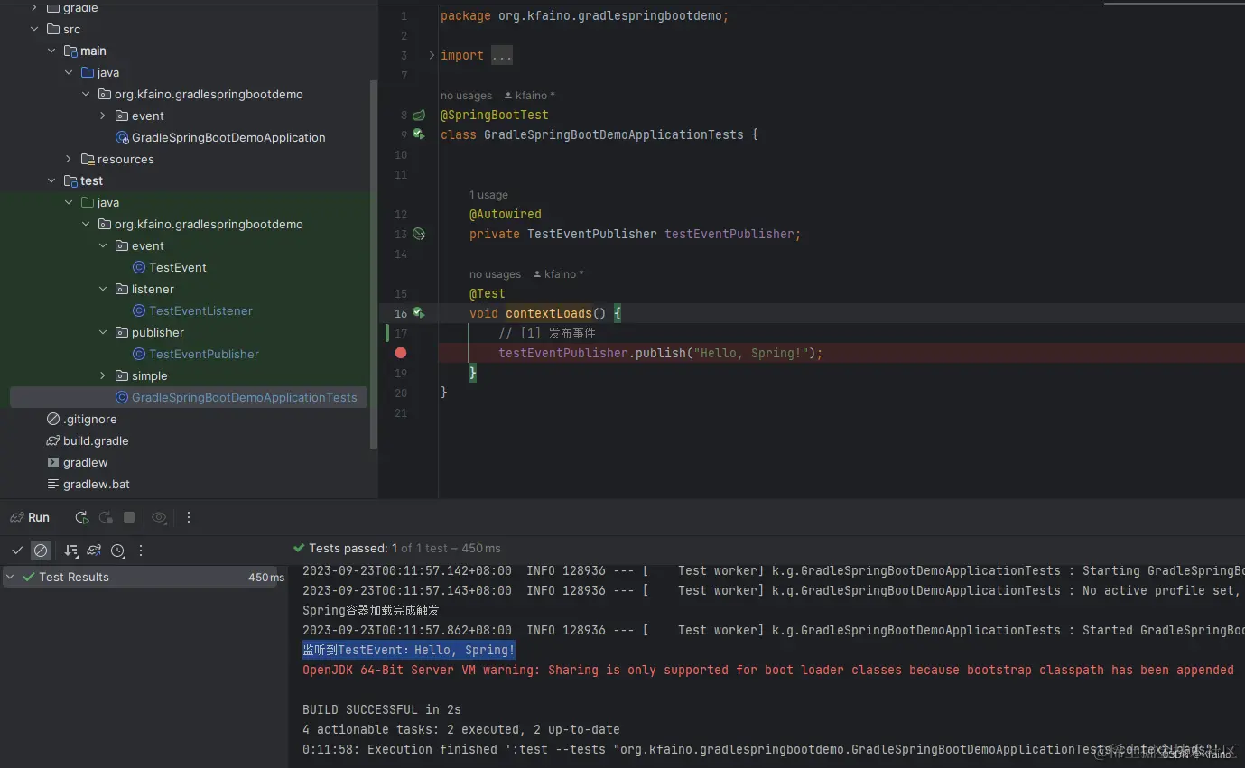Screen dimensions: 1245x768
Task: Click the TestEventPublisher type on line 13
Action: pyautogui.click(x=592, y=234)
